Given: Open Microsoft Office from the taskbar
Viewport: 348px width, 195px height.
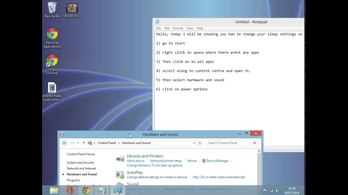Looking at the screenshot, I should 70,190.
